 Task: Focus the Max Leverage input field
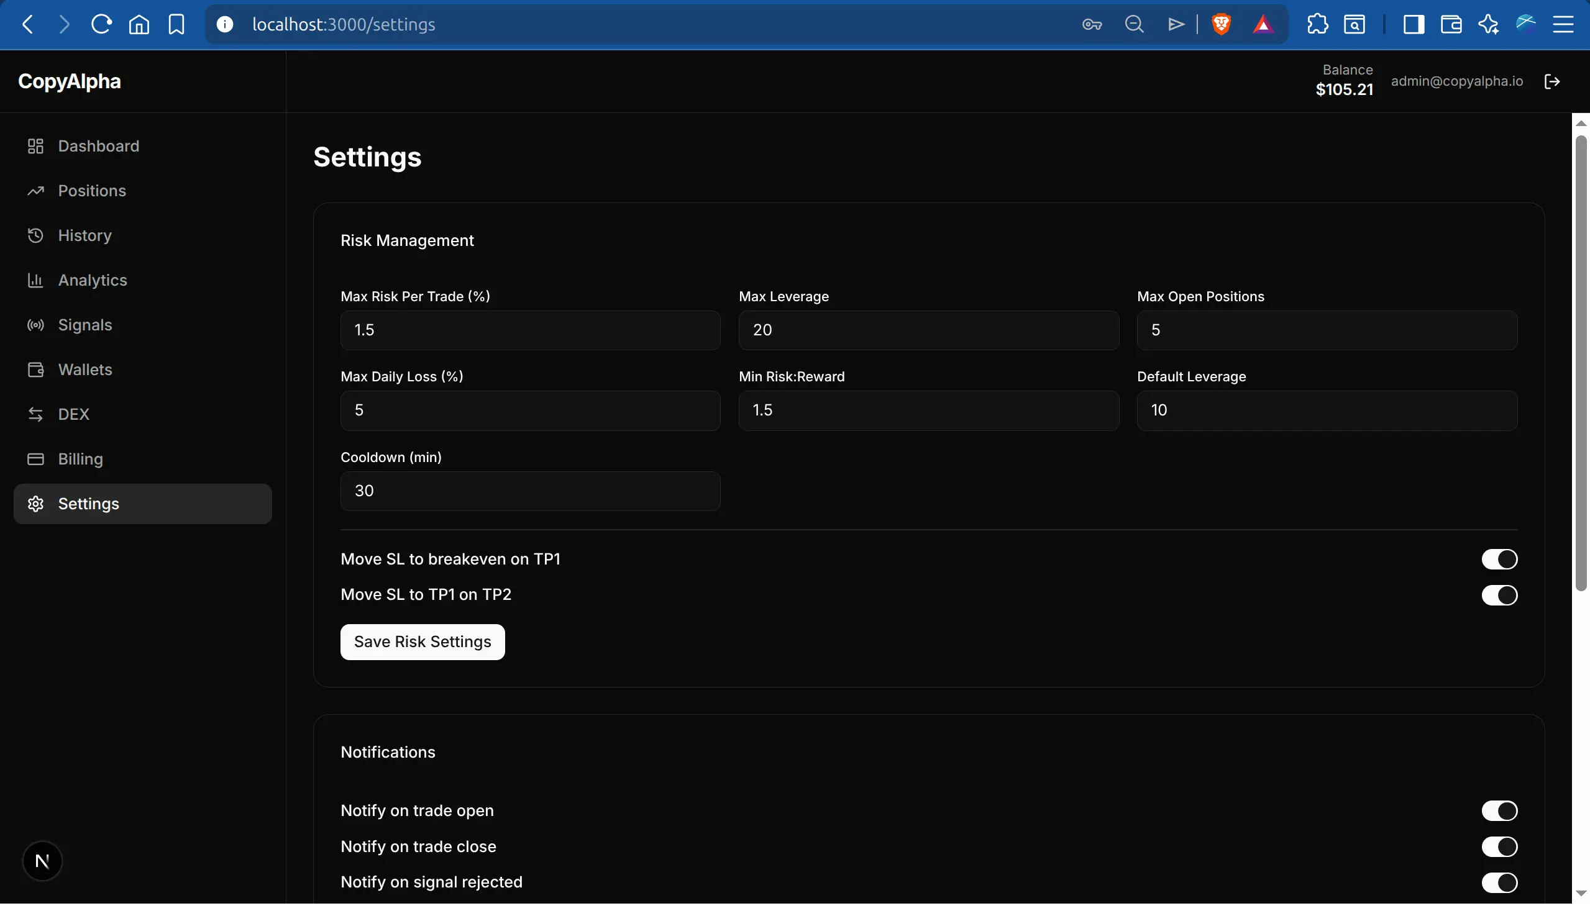coord(928,330)
